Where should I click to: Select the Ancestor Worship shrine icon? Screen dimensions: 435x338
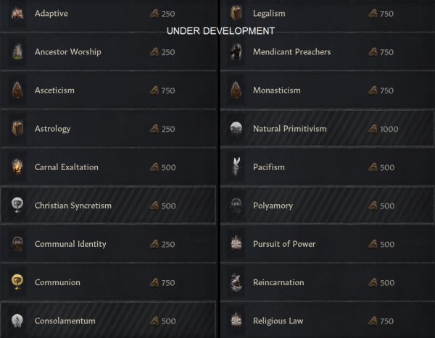click(x=17, y=51)
